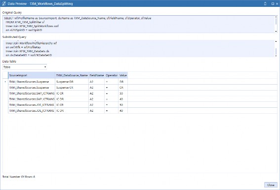The width and height of the screenshot is (280, 190).
Task: Click the Total Number Of Rows status text
Action: coord(19,177)
